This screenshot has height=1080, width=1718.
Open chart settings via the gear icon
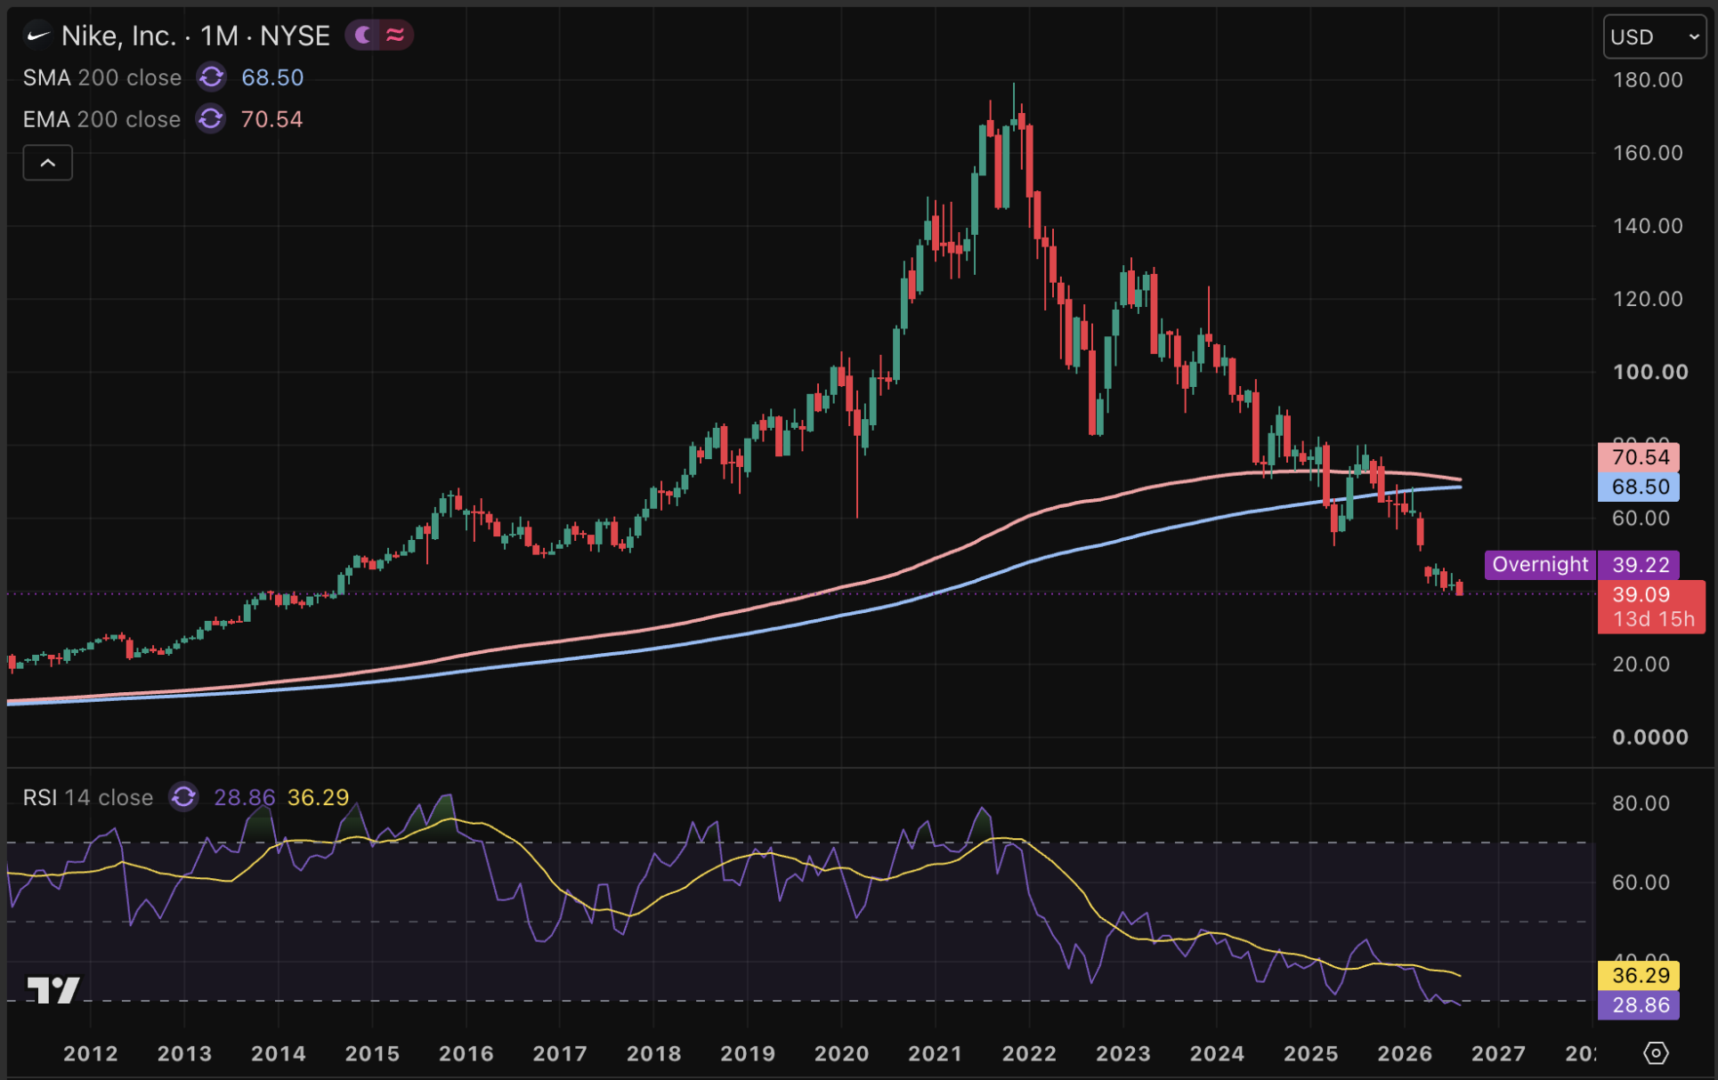[1656, 1053]
